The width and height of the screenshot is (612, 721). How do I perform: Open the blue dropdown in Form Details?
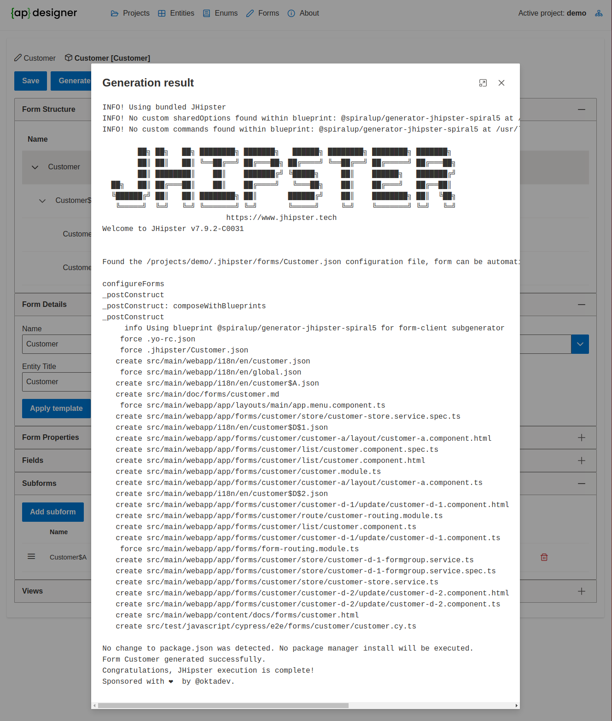[x=580, y=344]
